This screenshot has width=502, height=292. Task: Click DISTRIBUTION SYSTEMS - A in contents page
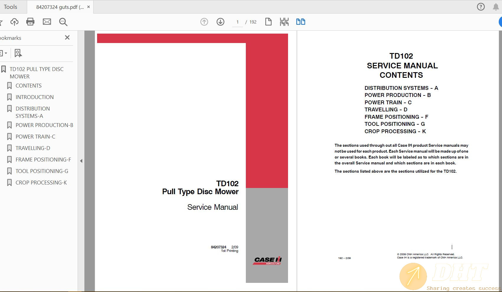tap(401, 88)
